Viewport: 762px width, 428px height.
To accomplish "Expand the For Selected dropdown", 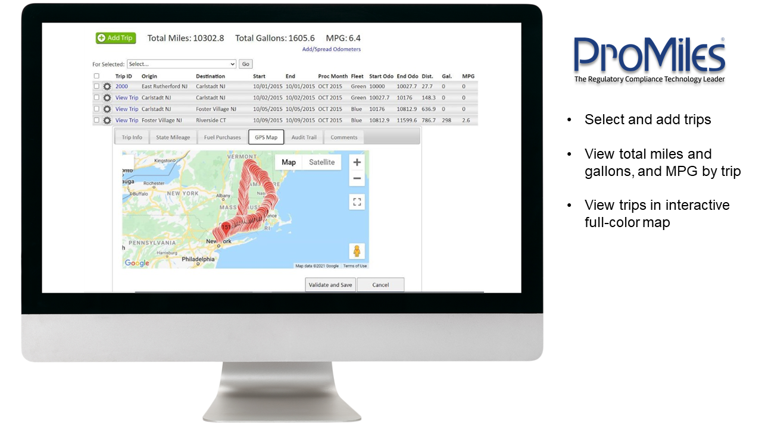I will click(182, 64).
